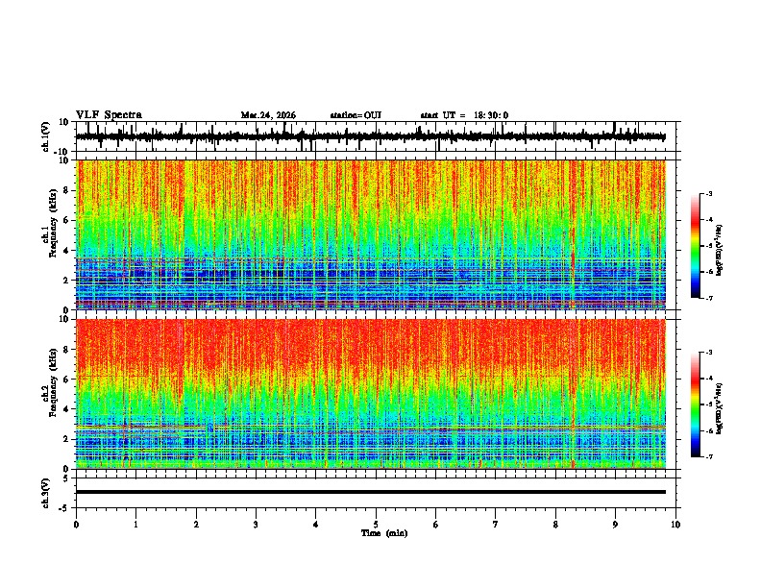The height and width of the screenshot is (588, 761).
Task: Click time axis tick label "2"
Action: coord(196,525)
